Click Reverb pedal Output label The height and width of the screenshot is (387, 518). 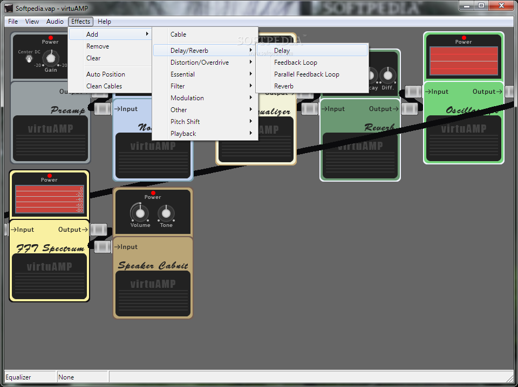pyautogui.click(x=384, y=109)
